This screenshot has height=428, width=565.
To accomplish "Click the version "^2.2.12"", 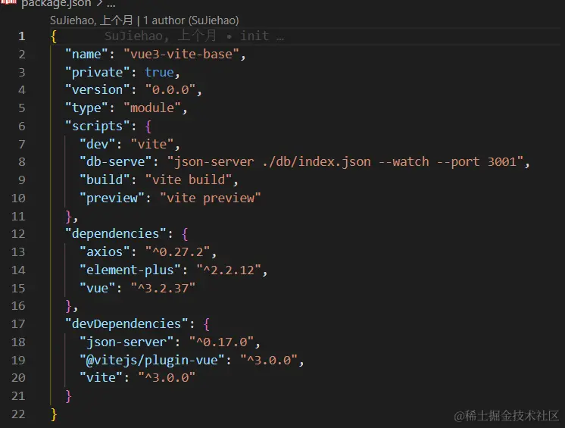I will (229, 270).
